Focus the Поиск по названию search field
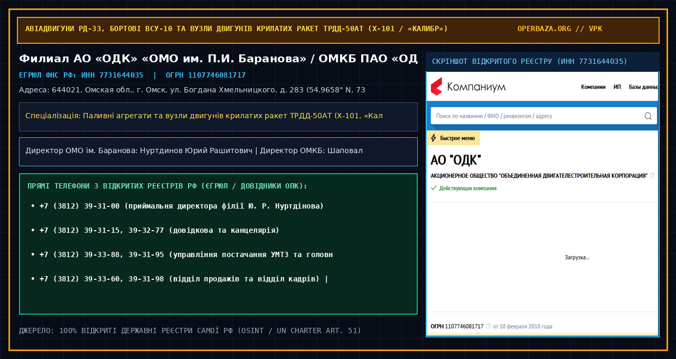This screenshot has height=359, width=676. [543, 116]
